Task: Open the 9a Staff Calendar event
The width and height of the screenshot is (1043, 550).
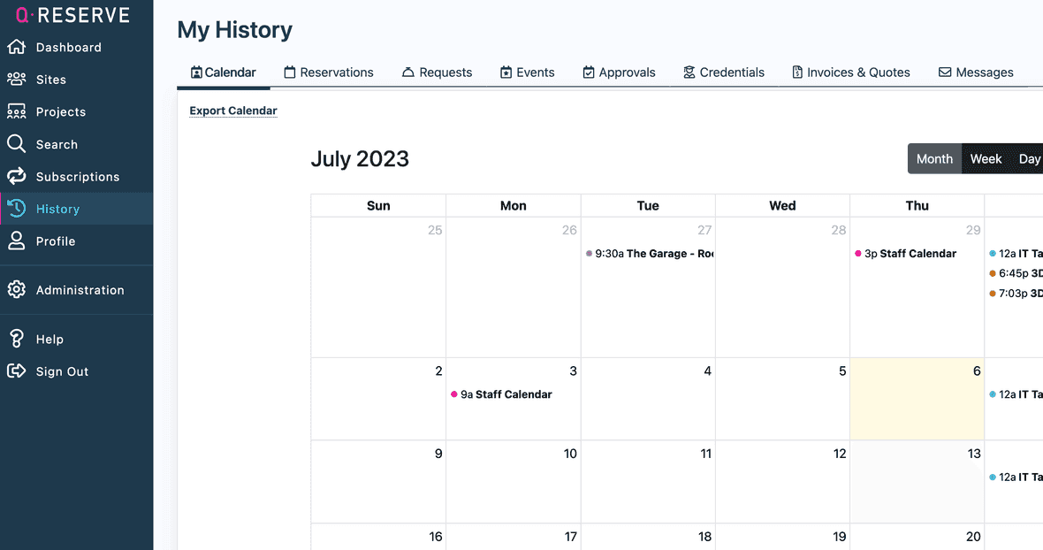Action: coord(506,394)
